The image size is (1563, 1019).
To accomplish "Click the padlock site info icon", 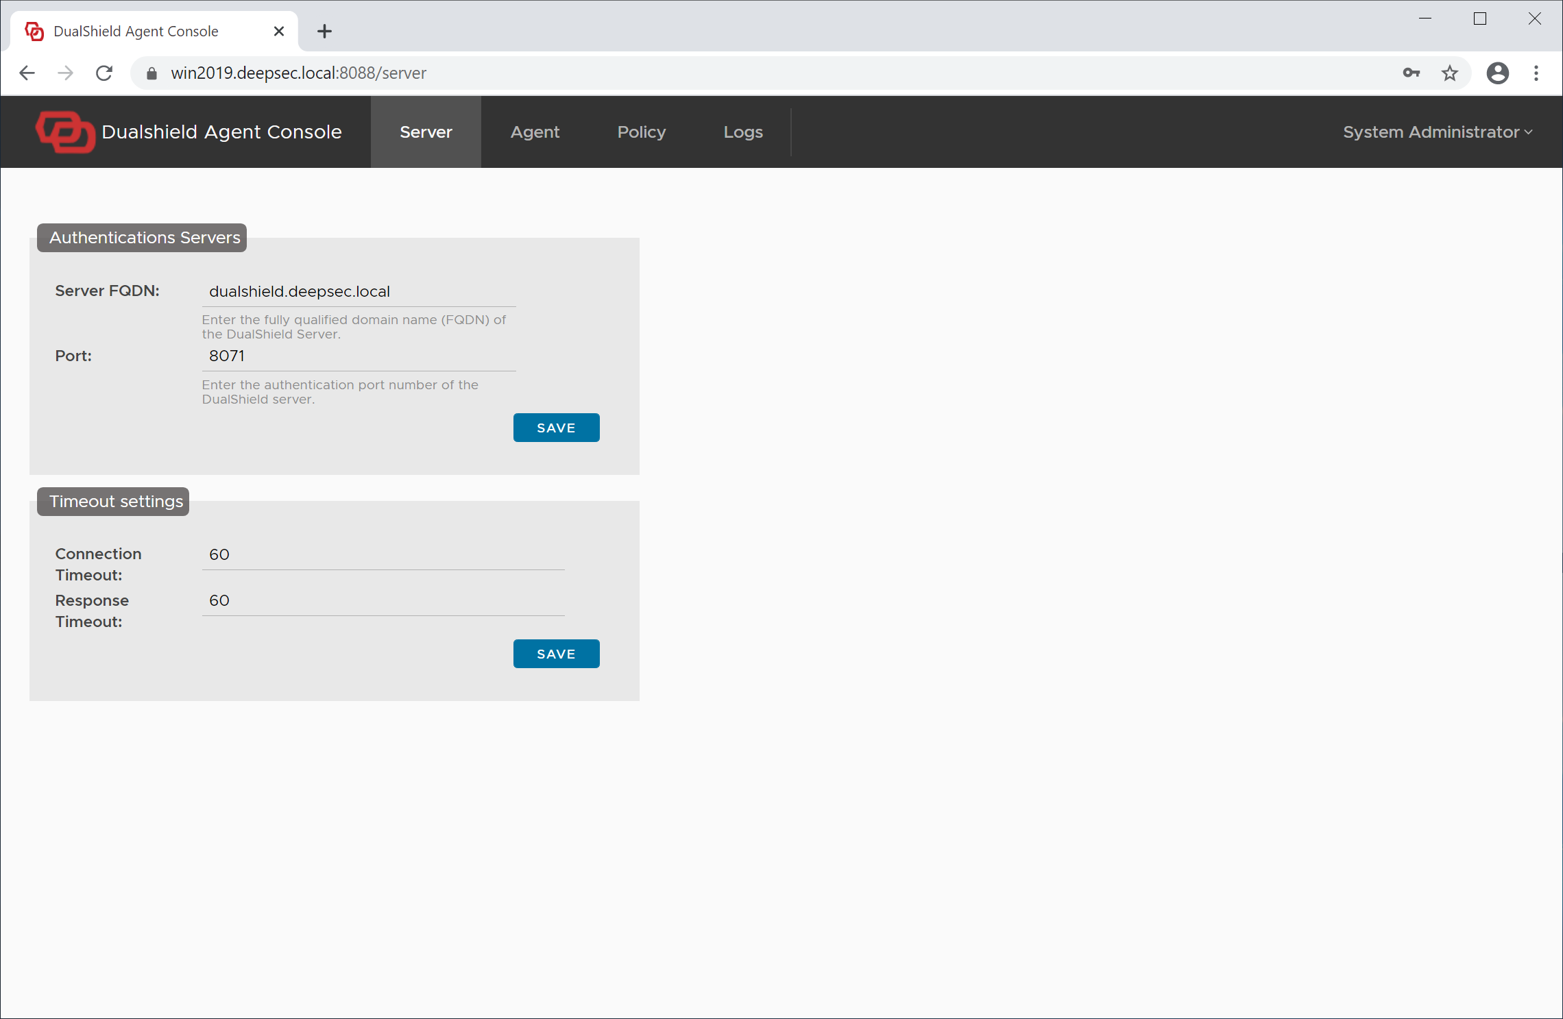I will [152, 73].
